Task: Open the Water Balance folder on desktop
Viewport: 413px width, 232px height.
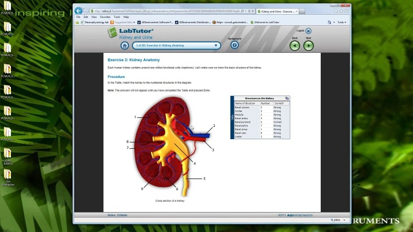Action: coord(8,156)
